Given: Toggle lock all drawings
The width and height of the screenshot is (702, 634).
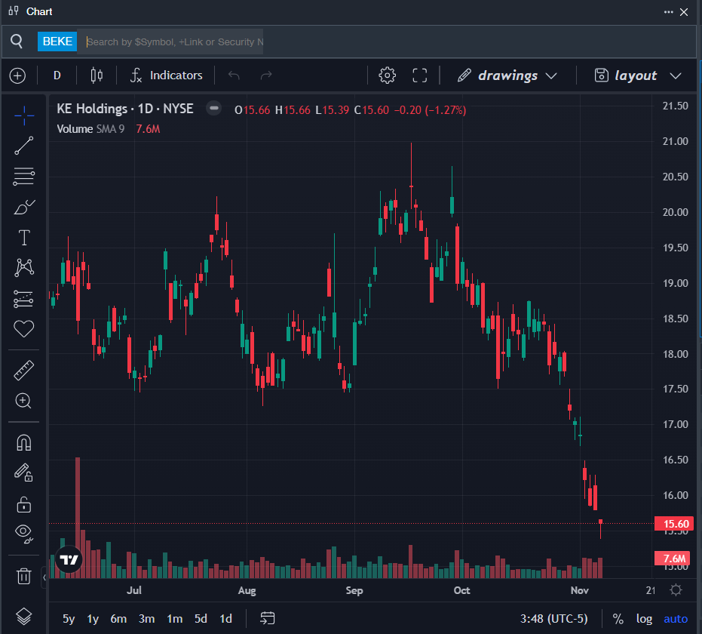Looking at the screenshot, I should pos(24,503).
